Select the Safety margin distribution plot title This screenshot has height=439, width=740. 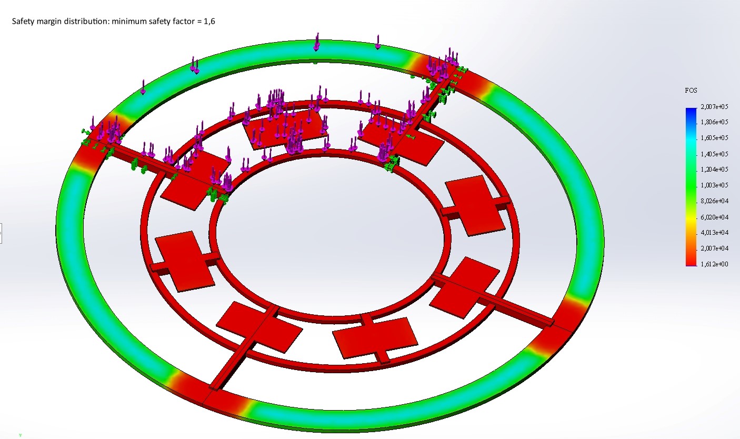click(x=113, y=22)
